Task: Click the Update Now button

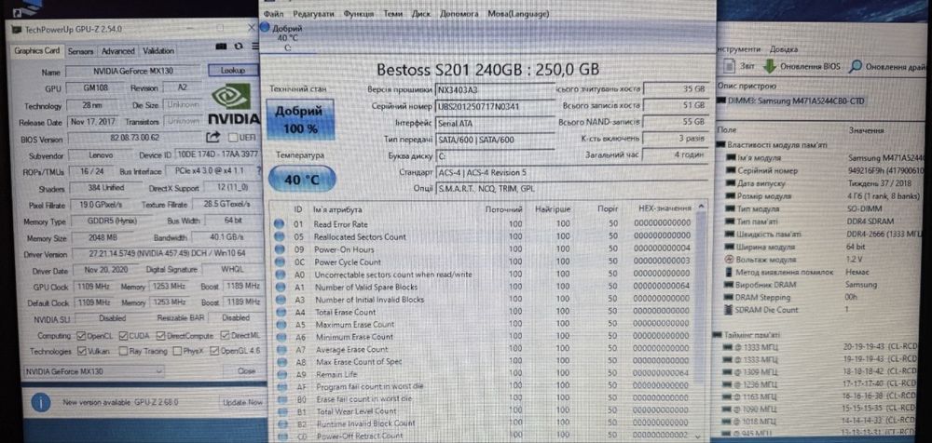Action: click(242, 403)
